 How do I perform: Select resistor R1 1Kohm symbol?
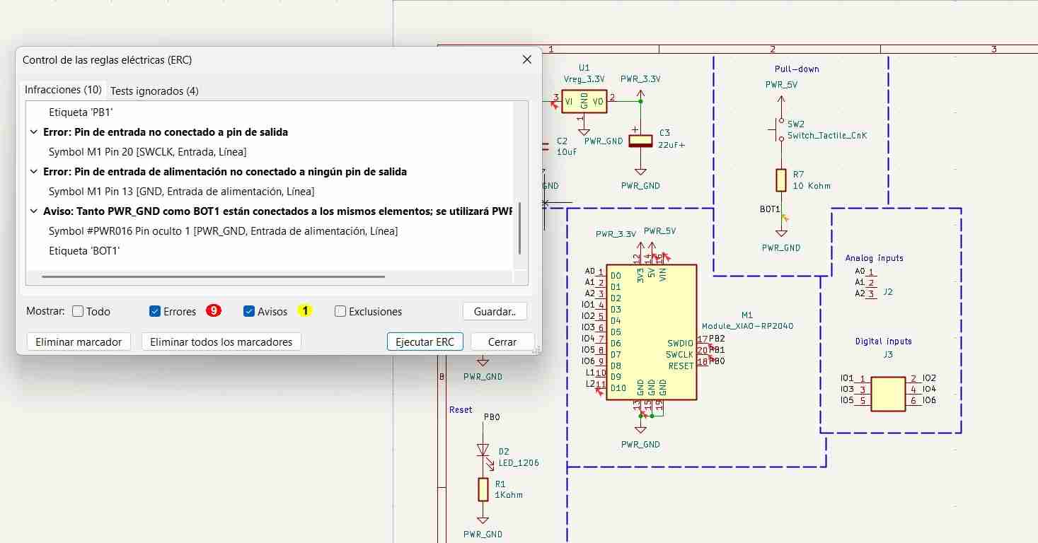pos(483,489)
